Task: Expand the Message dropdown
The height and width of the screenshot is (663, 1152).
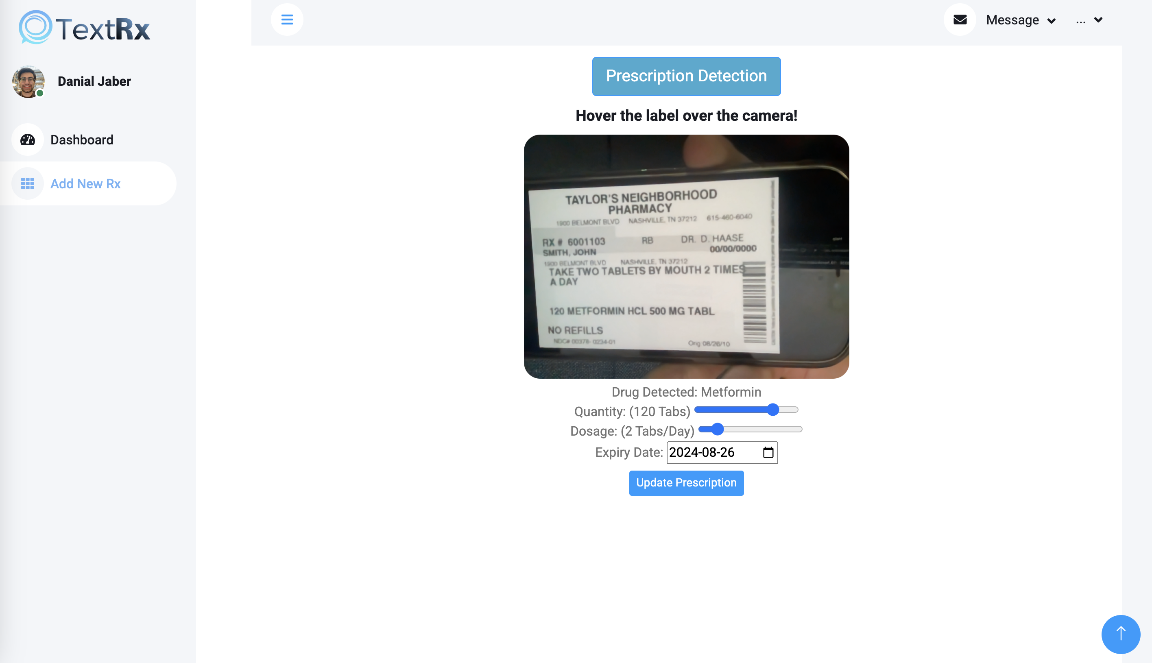Action: click(x=1021, y=20)
